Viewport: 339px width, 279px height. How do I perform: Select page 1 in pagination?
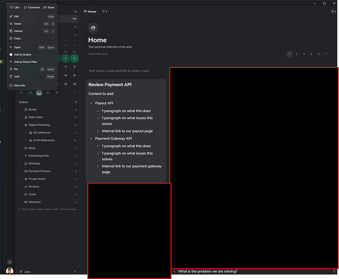coord(289,54)
